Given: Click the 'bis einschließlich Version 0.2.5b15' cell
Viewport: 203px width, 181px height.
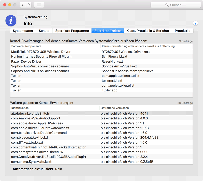Looking at the screenshot, I should [127, 162].
